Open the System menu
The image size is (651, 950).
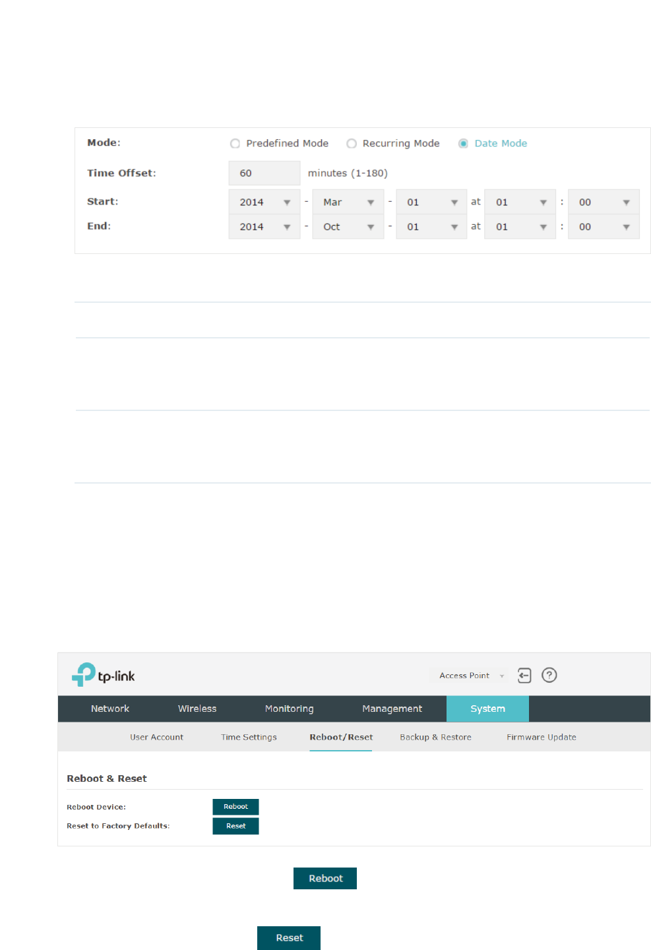[487, 709]
